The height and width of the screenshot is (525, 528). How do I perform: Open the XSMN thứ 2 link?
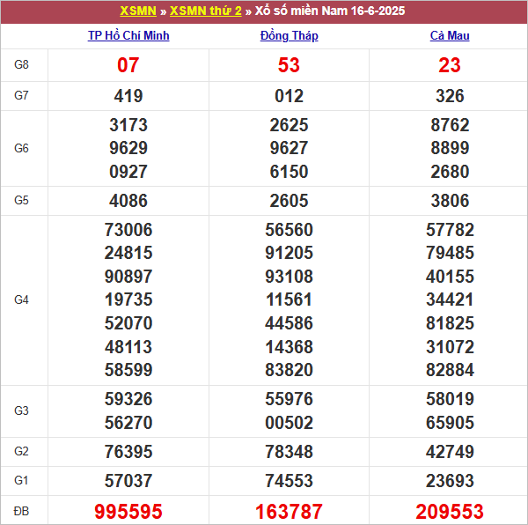(206, 11)
